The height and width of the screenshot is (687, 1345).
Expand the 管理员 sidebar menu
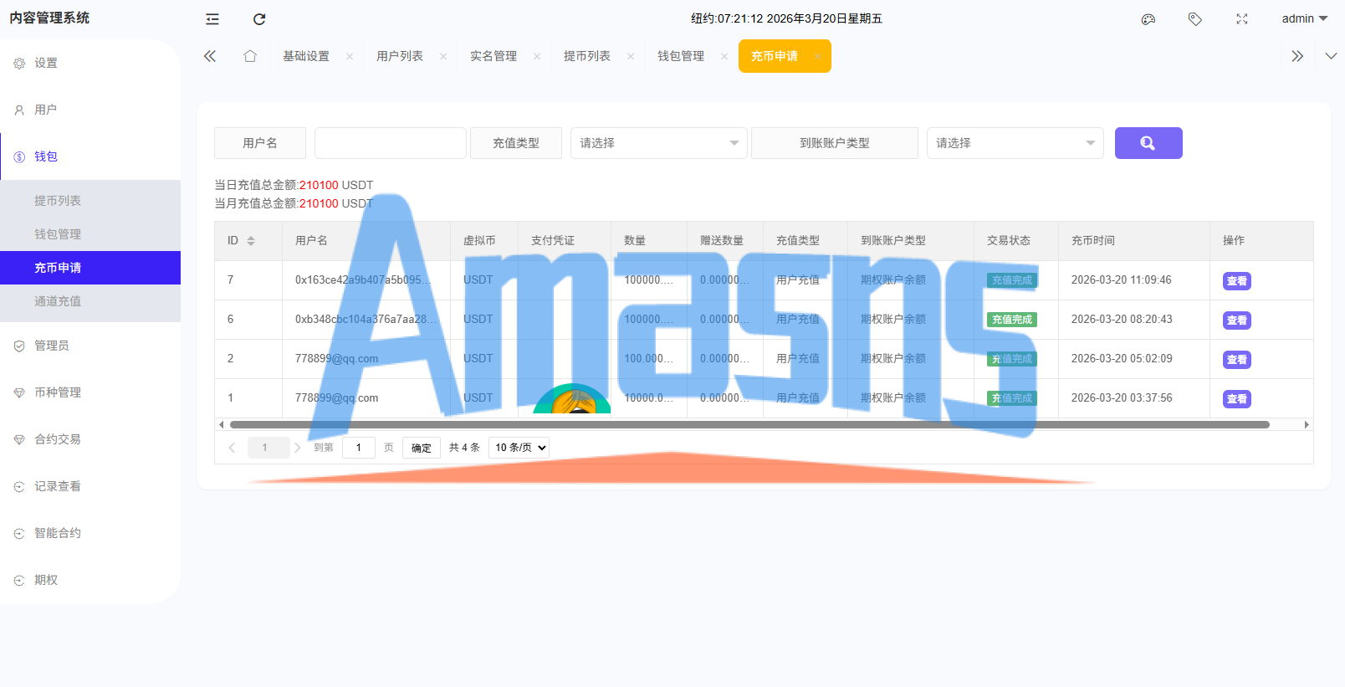coord(90,346)
